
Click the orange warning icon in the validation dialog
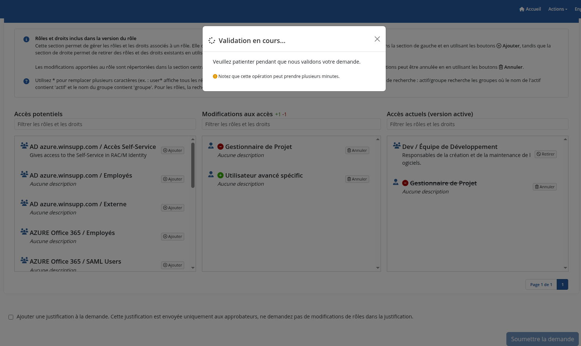tap(215, 76)
